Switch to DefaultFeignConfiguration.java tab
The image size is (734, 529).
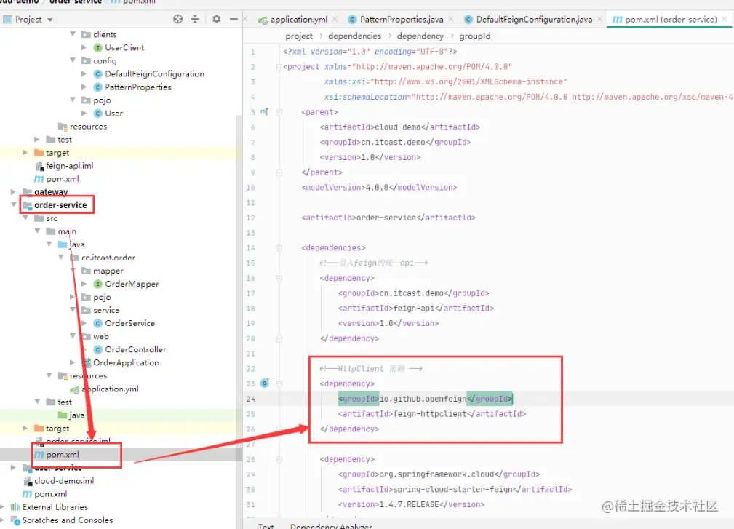point(533,19)
